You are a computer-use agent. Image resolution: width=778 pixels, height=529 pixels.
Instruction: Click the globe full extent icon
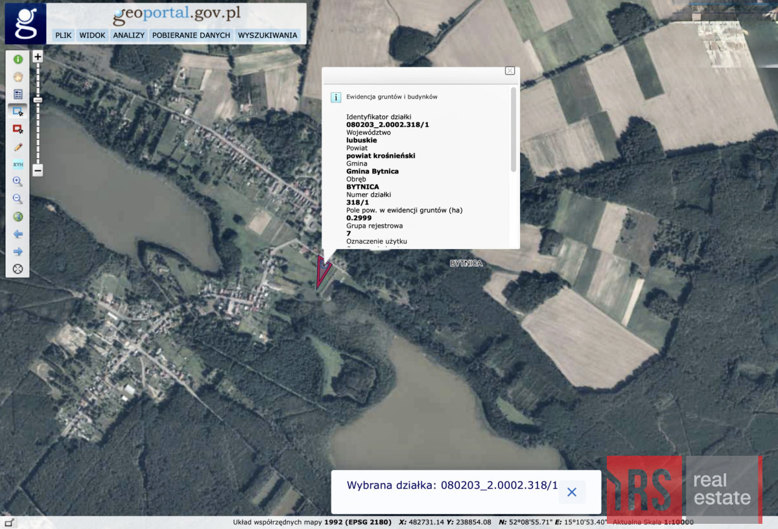18,217
